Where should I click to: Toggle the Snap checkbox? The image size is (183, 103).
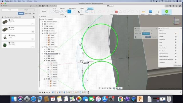click(176, 42)
